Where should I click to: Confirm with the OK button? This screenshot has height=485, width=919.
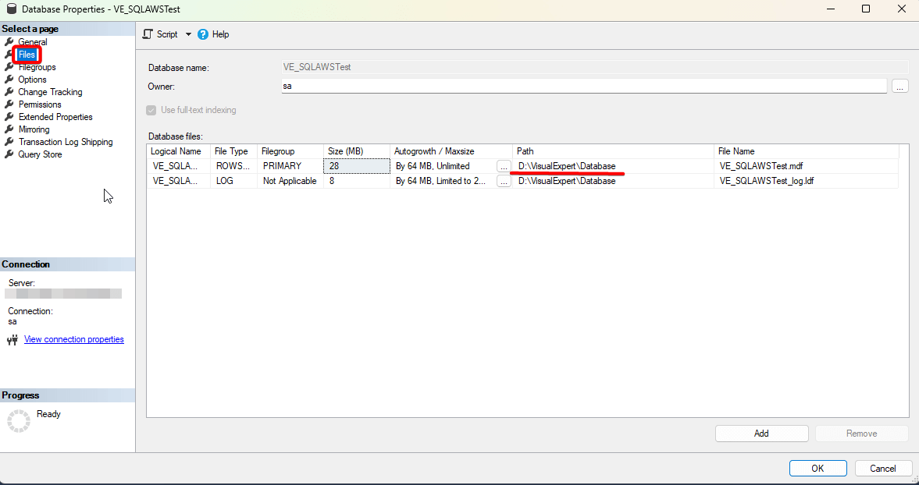(x=817, y=469)
